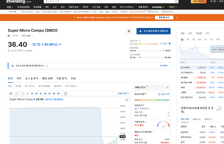Click the 포트폴리오에 추가합니다 button
The height and width of the screenshot is (144, 224).
[153, 31]
